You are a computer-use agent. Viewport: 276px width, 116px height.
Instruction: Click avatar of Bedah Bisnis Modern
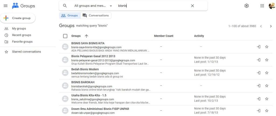65,73
